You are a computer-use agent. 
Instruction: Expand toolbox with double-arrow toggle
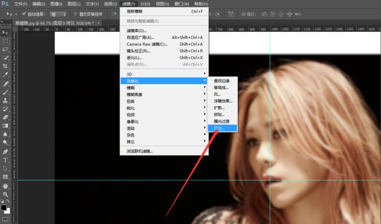[x=2, y=22]
